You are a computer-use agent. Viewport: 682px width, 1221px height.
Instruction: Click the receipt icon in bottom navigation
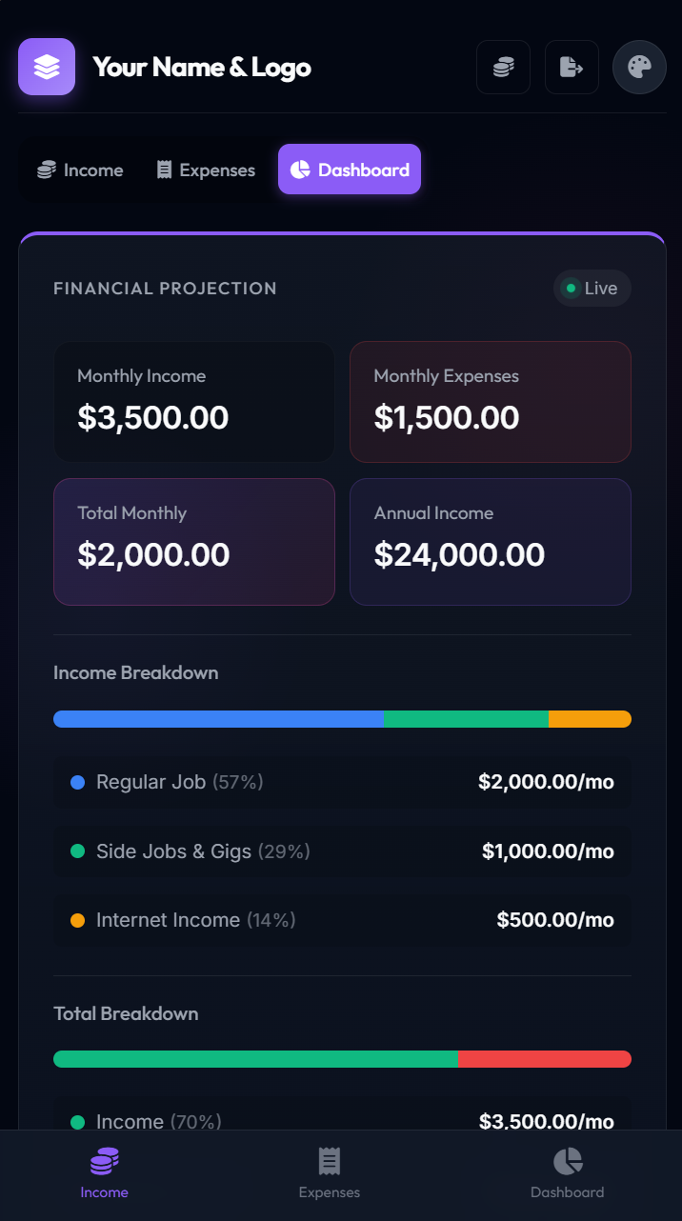tap(330, 1161)
